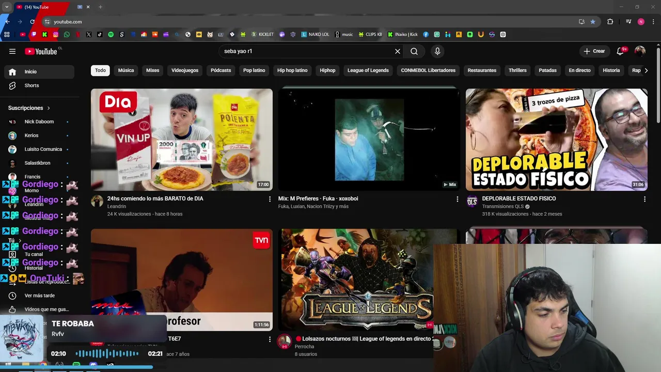This screenshot has height=372, width=661.
Task: Select the 'Mixes' filter chip
Action: click(153, 70)
